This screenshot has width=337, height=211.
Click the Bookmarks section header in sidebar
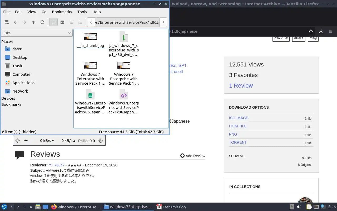[x=11, y=104]
